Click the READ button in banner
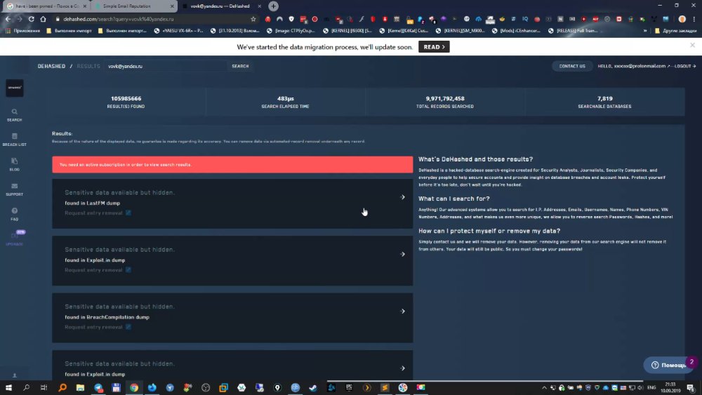 [434, 47]
